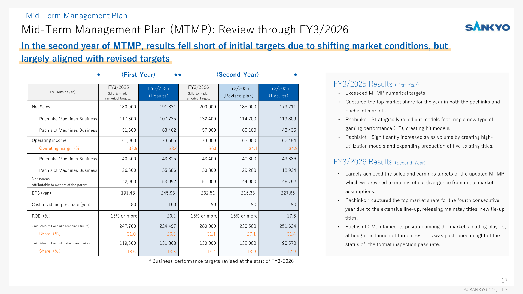Click "Unit Sales of Pachinko Machines (units)" label

tap(60, 226)
